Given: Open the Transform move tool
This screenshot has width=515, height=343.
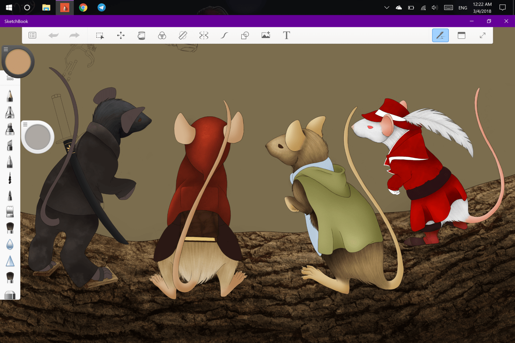Looking at the screenshot, I should [121, 35].
